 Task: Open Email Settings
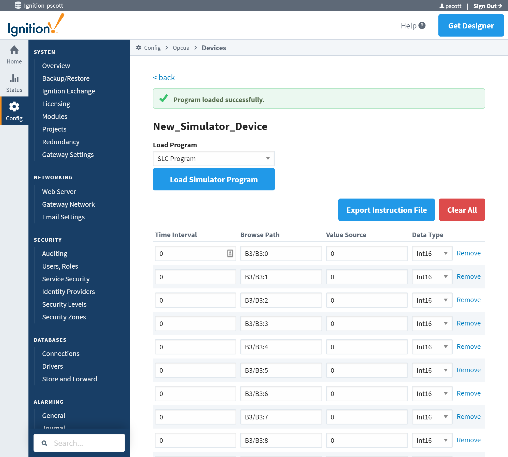(x=63, y=217)
